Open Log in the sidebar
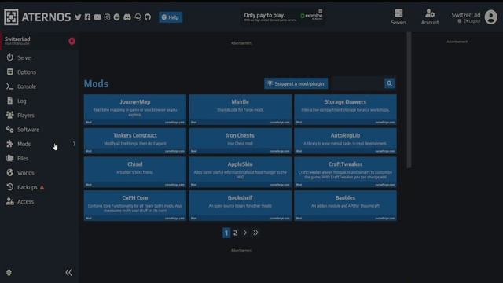The width and height of the screenshot is (503, 283). point(39,101)
